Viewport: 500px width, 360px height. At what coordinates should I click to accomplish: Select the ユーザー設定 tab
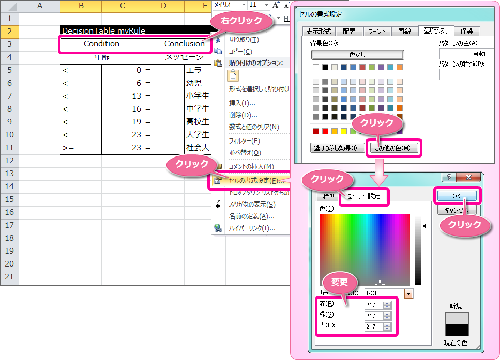(364, 196)
